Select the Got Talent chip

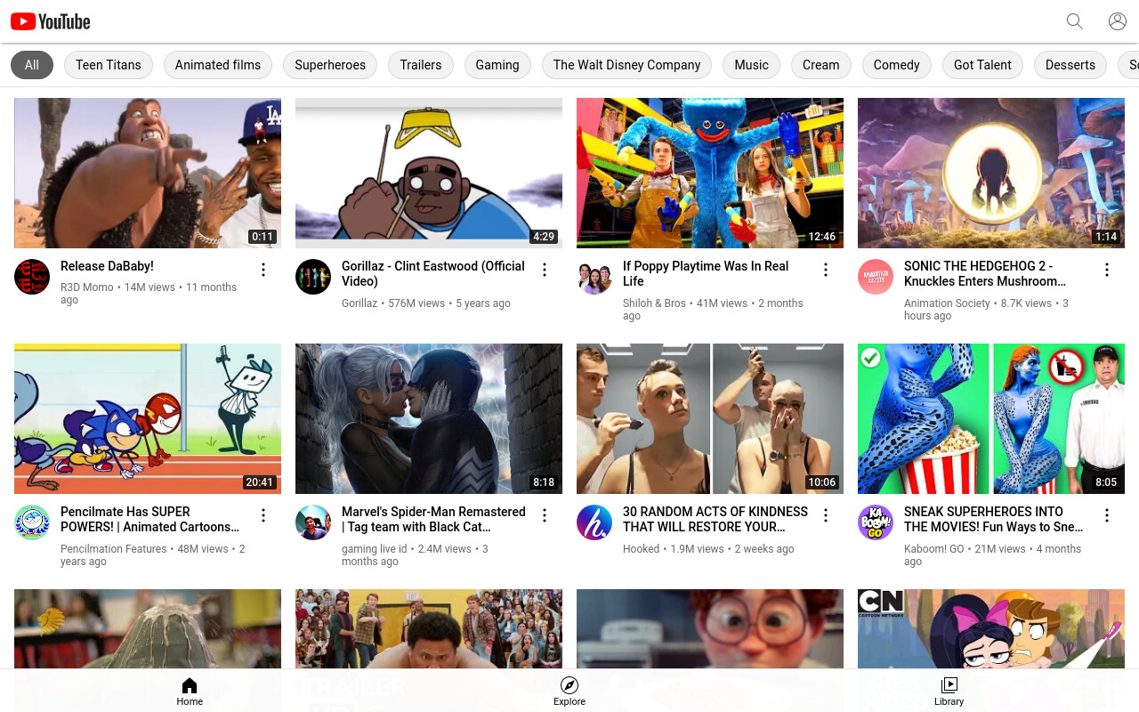pyautogui.click(x=982, y=65)
